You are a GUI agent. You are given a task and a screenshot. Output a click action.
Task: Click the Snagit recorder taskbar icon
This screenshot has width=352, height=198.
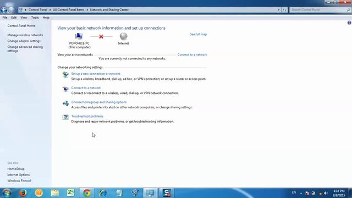tap(167, 193)
